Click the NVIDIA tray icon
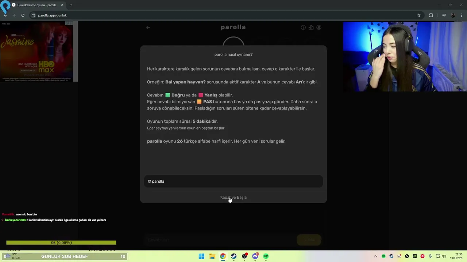This screenshot has width=467, height=262. (x=415, y=257)
